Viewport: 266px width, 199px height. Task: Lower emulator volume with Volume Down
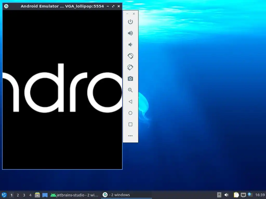[130, 45]
